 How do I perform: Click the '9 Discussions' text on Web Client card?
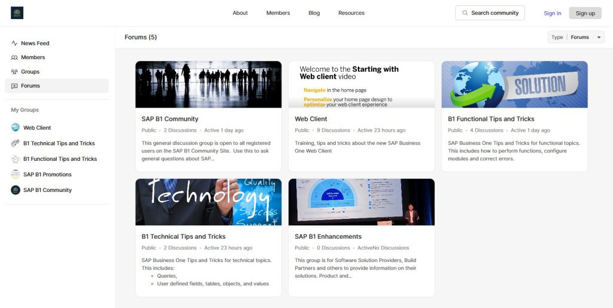[333, 130]
